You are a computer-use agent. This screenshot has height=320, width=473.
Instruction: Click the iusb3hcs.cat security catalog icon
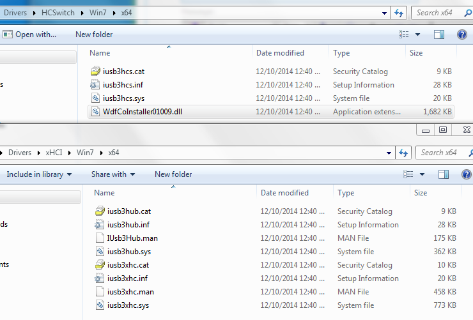point(95,72)
